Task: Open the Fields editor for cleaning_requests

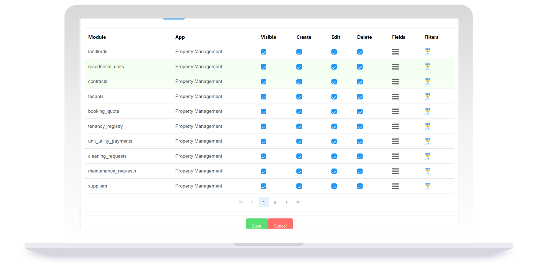Action: pyautogui.click(x=395, y=156)
